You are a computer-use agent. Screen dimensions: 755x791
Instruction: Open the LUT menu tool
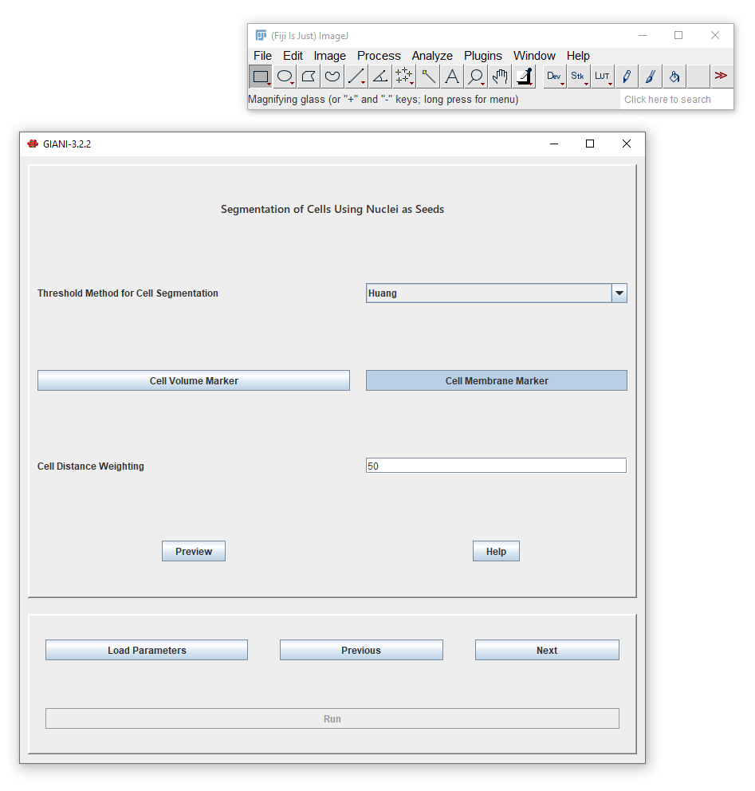(x=602, y=77)
